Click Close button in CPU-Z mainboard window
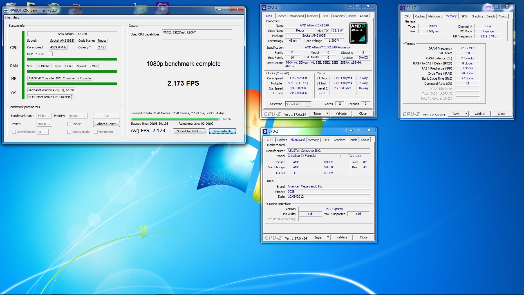Screen dimensions: 524x295 pos(364,238)
